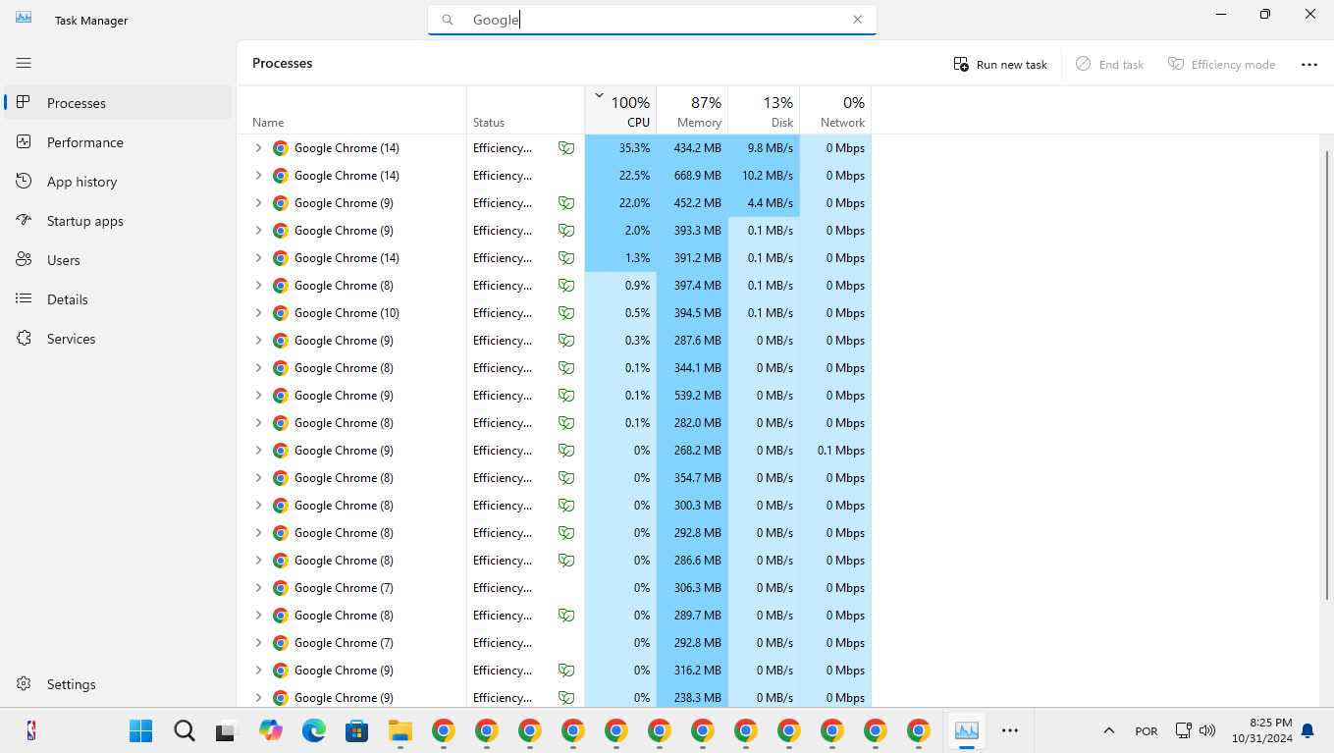
Task: Expand the Chrome group using 397.4 MB
Action: (258, 286)
